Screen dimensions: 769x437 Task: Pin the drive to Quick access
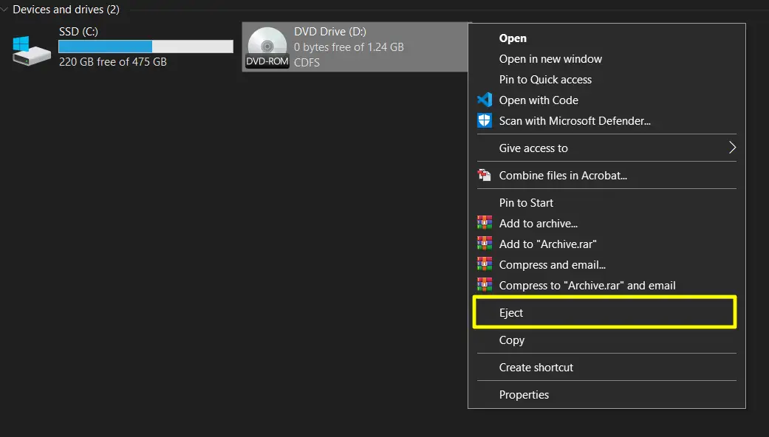545,79
